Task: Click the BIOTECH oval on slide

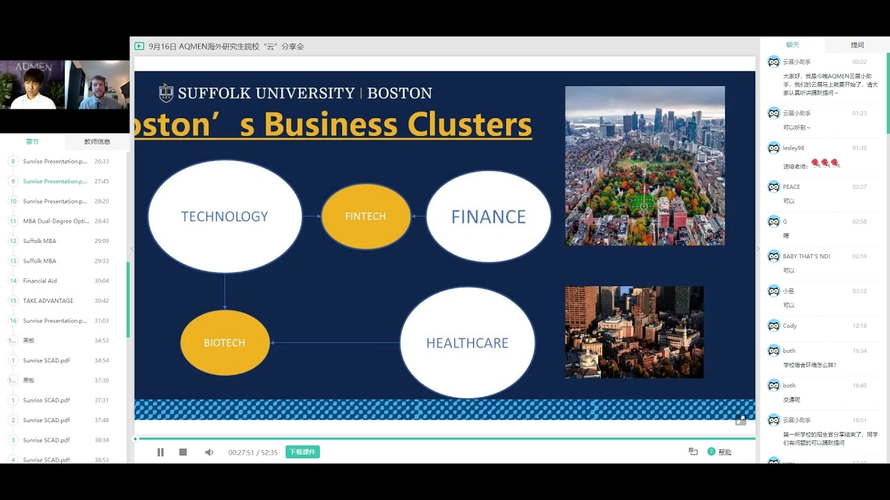Action: click(x=225, y=343)
